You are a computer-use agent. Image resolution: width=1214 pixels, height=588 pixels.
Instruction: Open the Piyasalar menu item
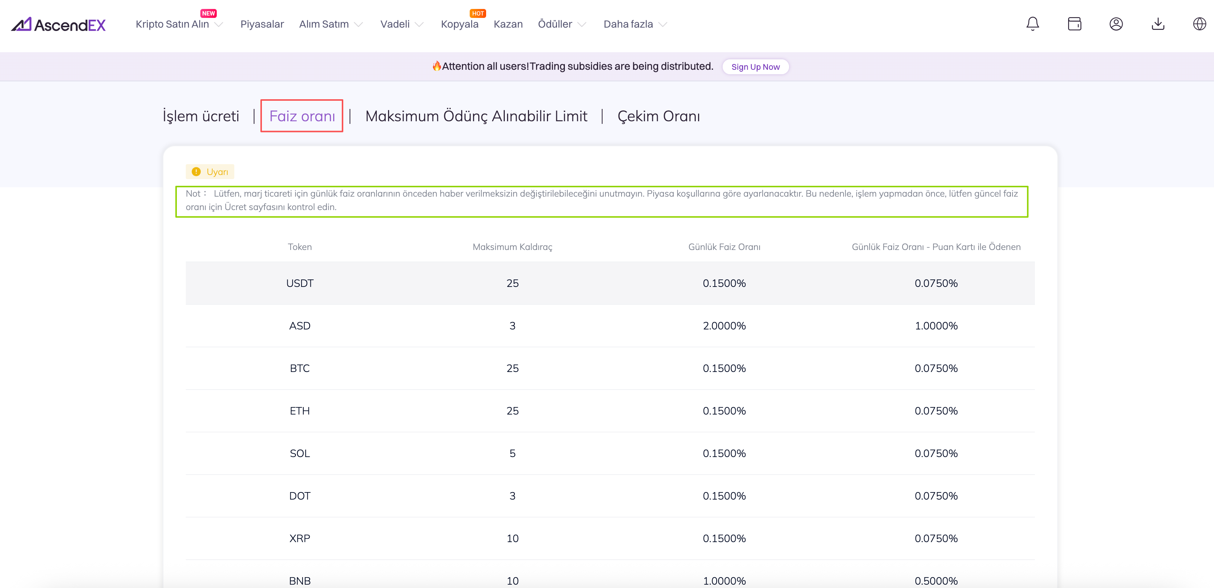(x=262, y=25)
